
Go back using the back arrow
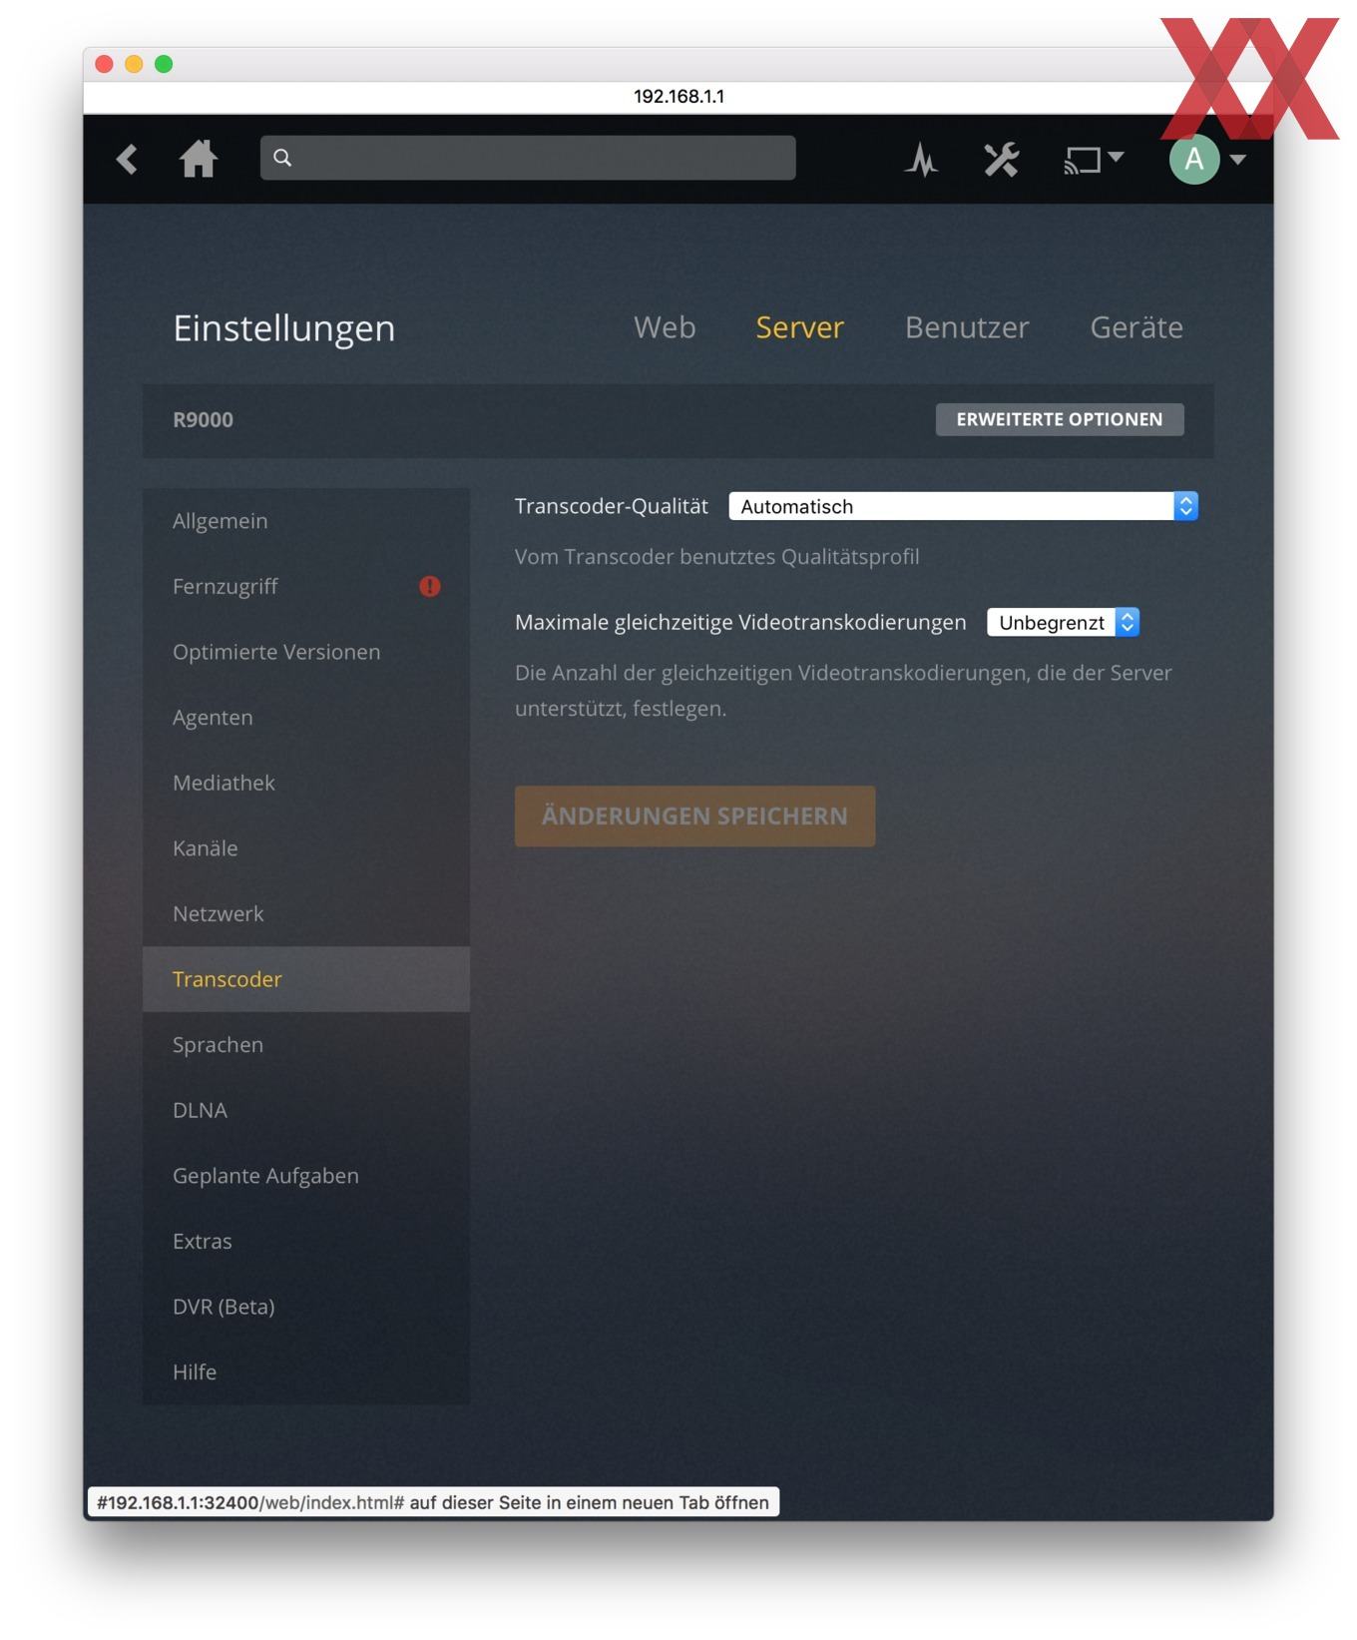(127, 159)
